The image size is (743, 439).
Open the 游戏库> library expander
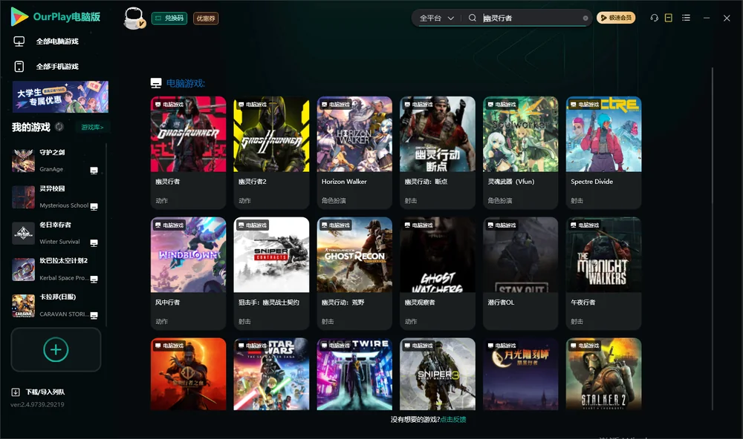click(92, 128)
